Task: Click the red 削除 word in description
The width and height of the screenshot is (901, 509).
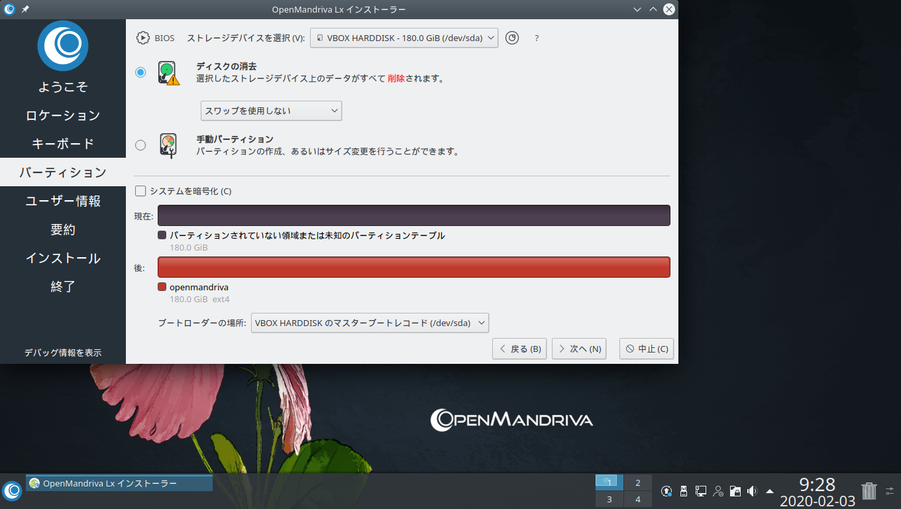Action: [396, 78]
